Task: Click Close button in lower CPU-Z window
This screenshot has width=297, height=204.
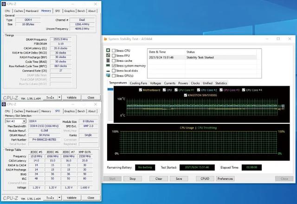Action: point(91,198)
